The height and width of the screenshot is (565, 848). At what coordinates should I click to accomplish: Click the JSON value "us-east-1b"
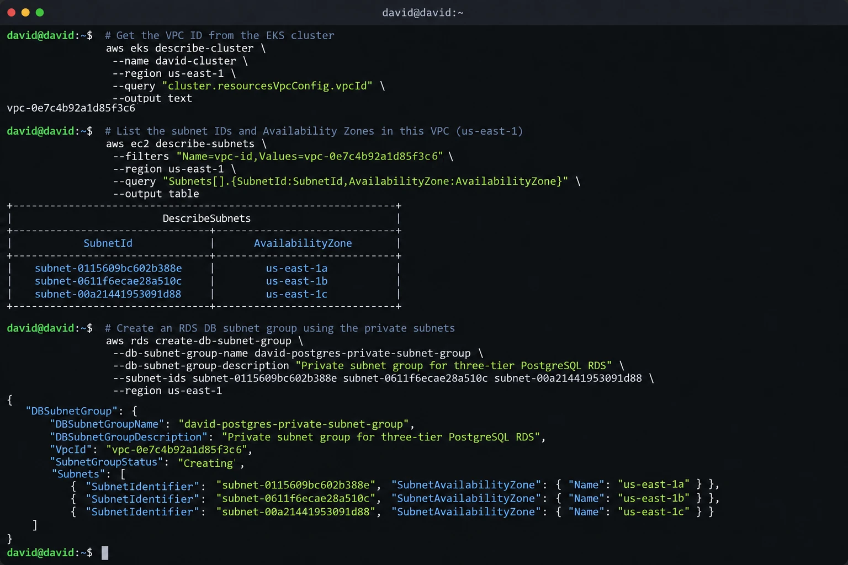coord(654,498)
